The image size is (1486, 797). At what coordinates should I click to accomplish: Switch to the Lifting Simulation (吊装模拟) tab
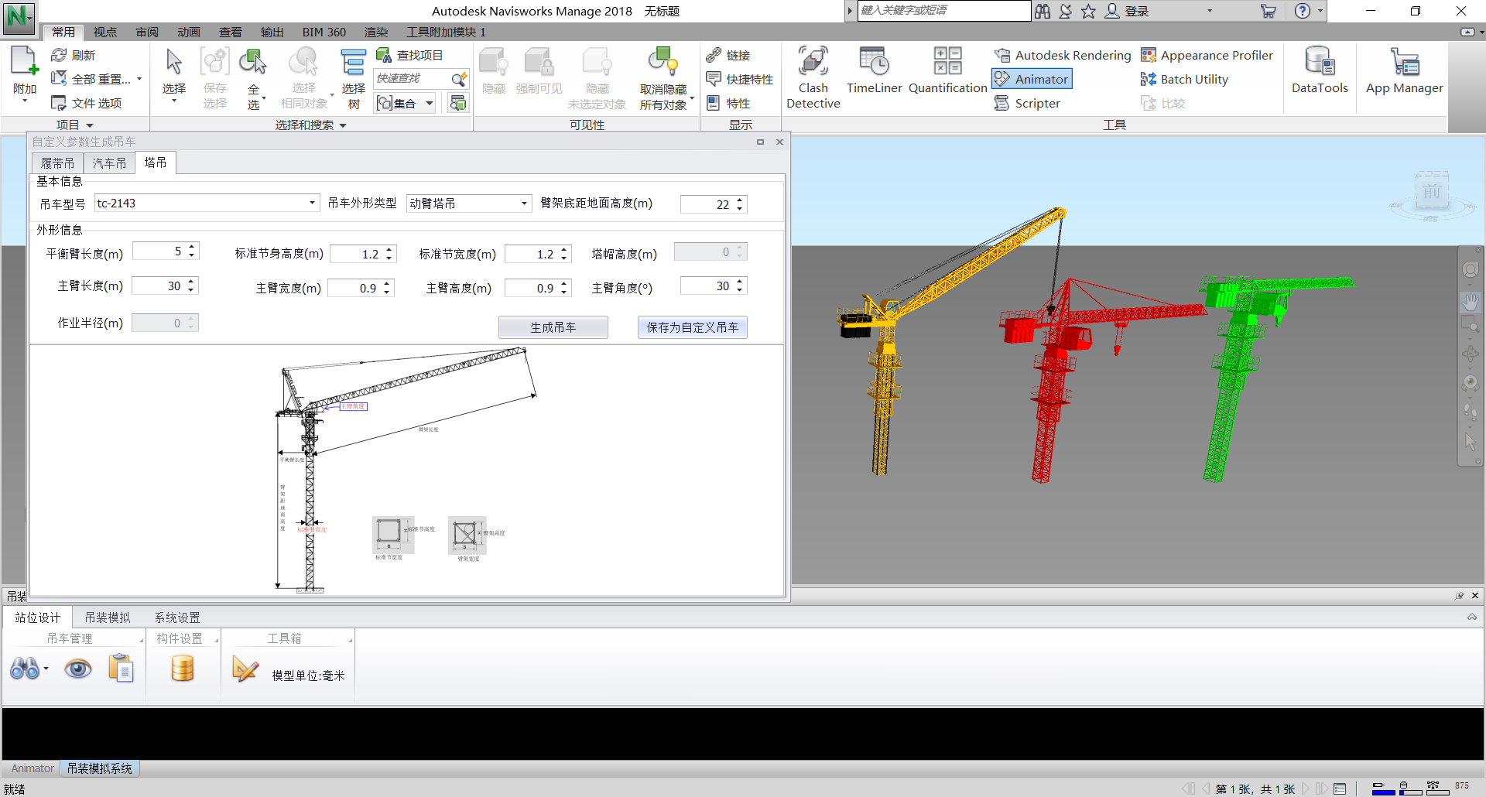tap(108, 617)
